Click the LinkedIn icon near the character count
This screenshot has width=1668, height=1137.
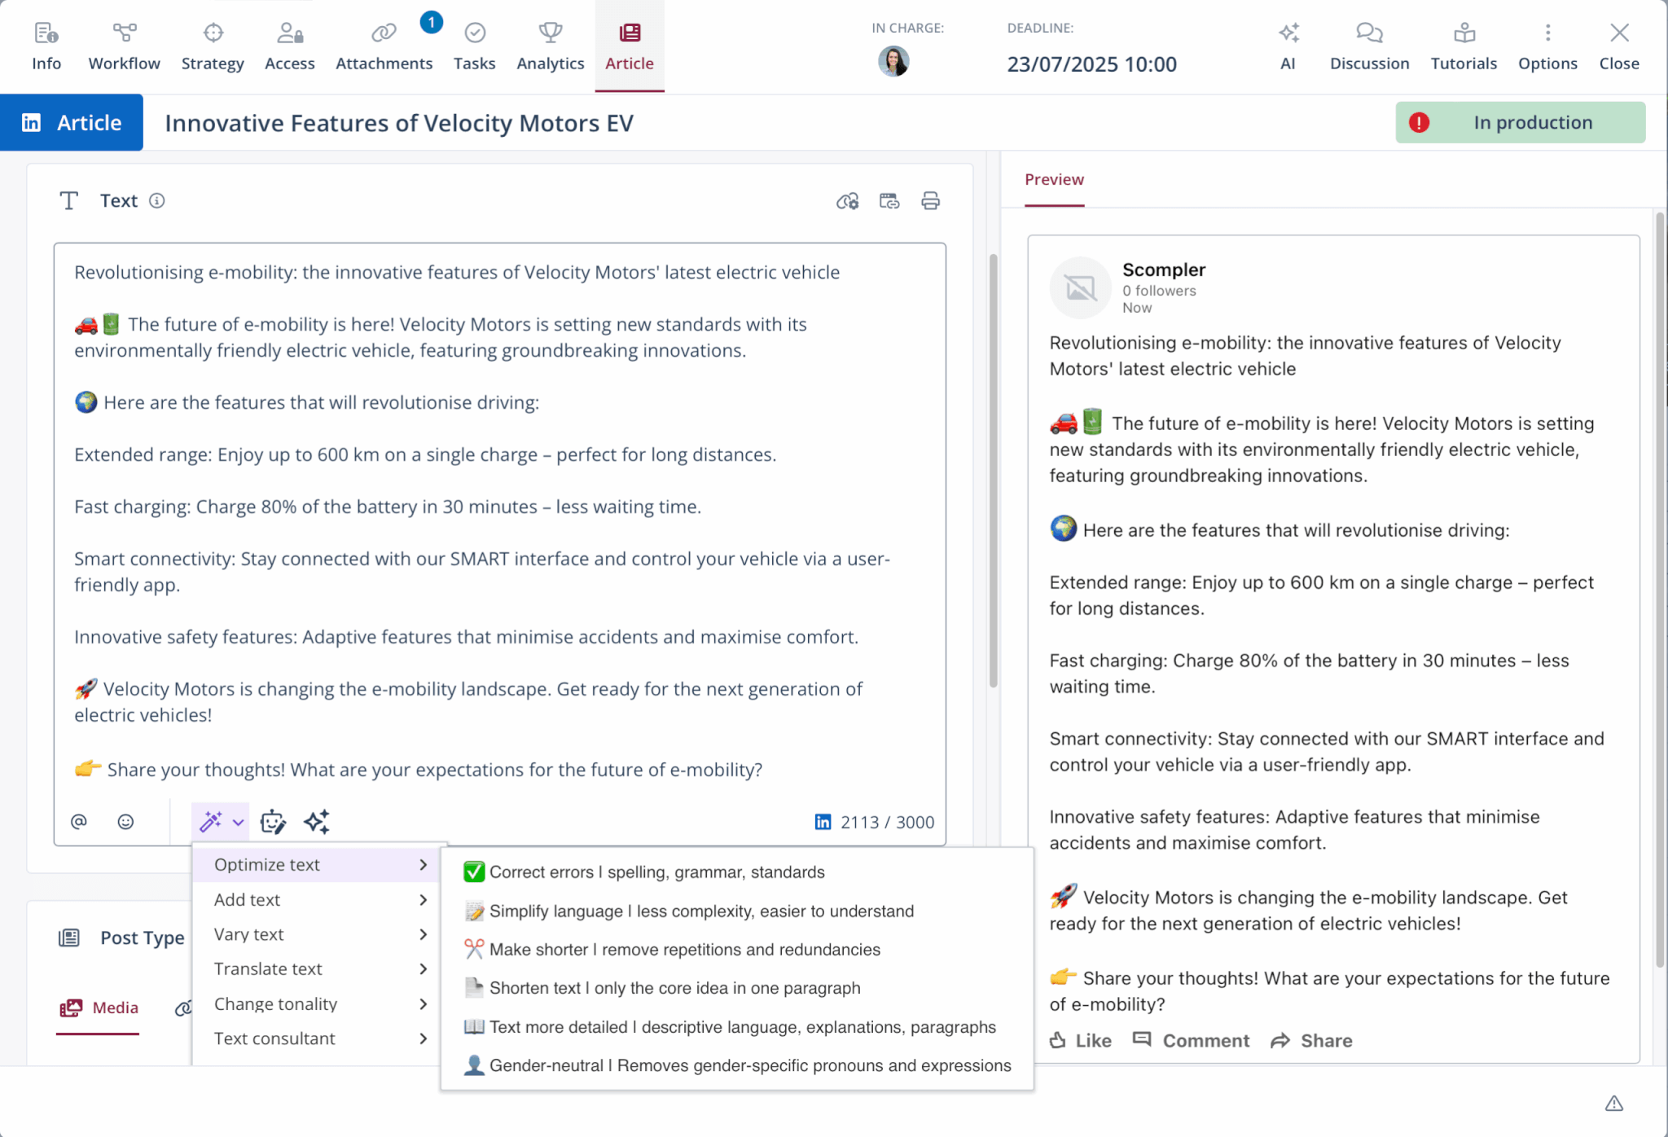(825, 822)
